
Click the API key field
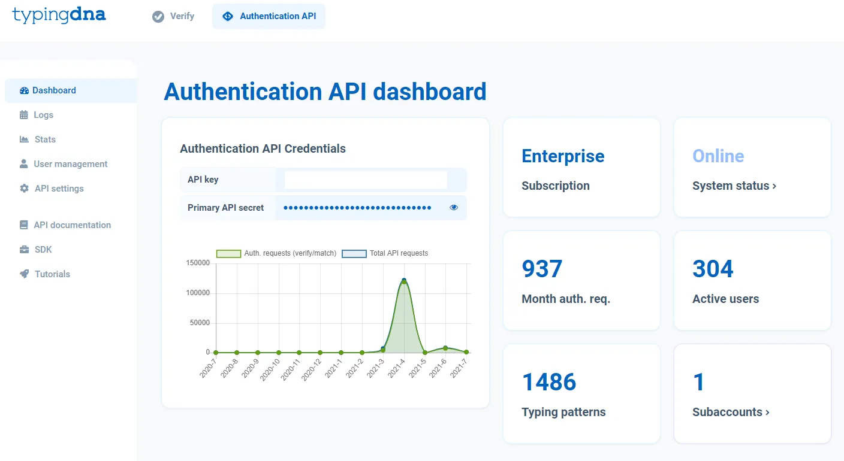coord(366,180)
